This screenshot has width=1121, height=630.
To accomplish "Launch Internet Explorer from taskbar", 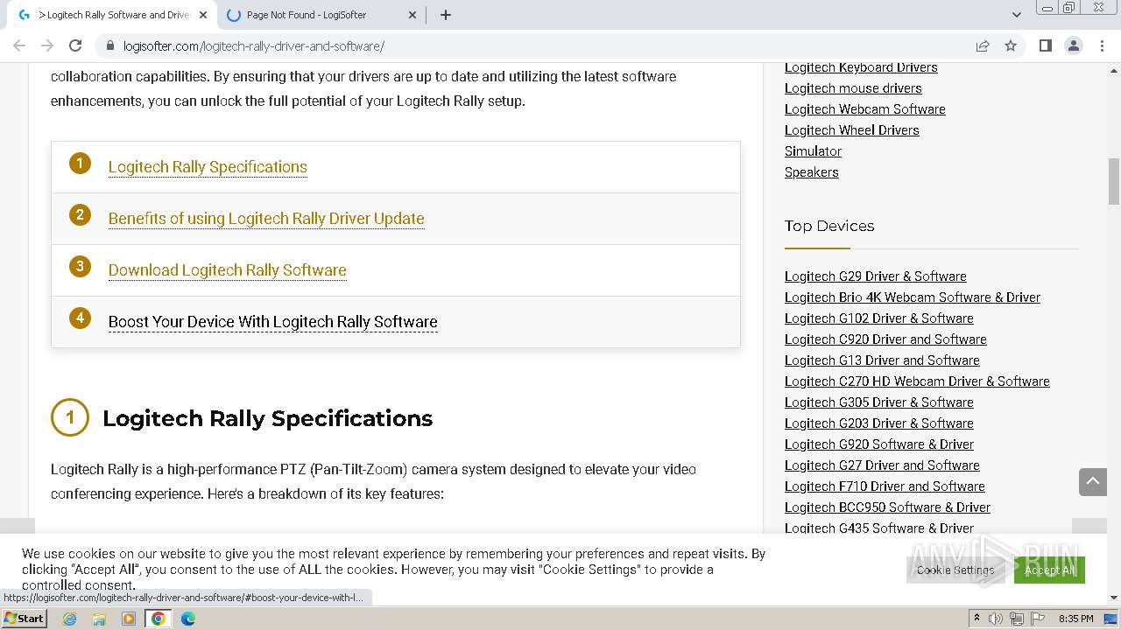I will click(x=70, y=619).
